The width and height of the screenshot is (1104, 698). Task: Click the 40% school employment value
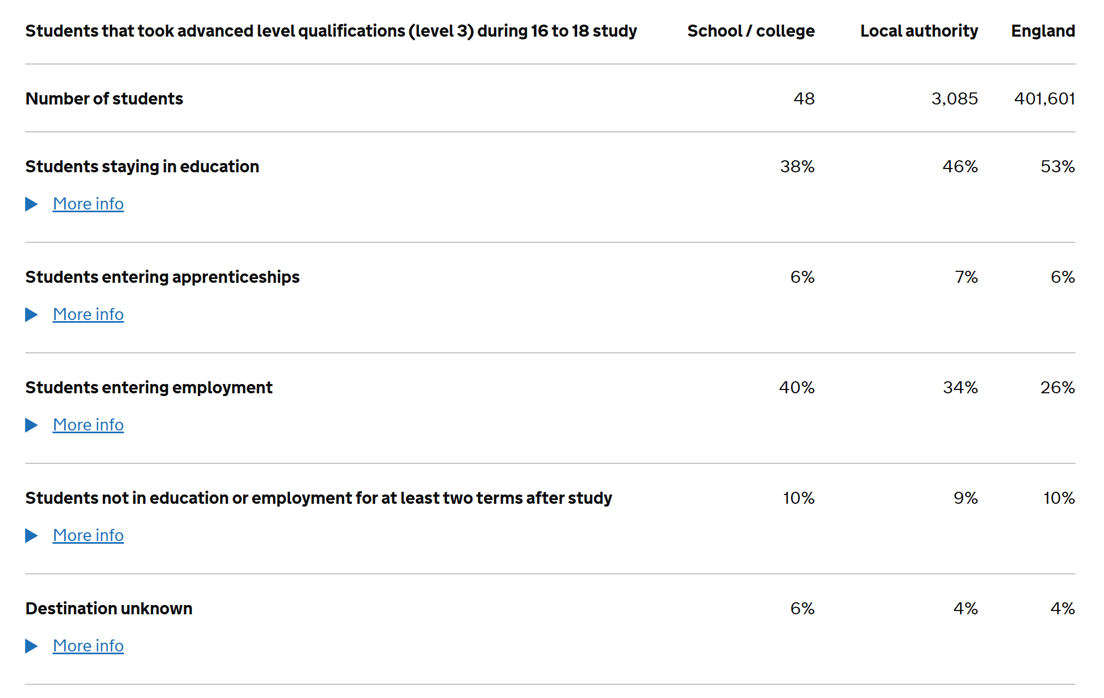[797, 388]
